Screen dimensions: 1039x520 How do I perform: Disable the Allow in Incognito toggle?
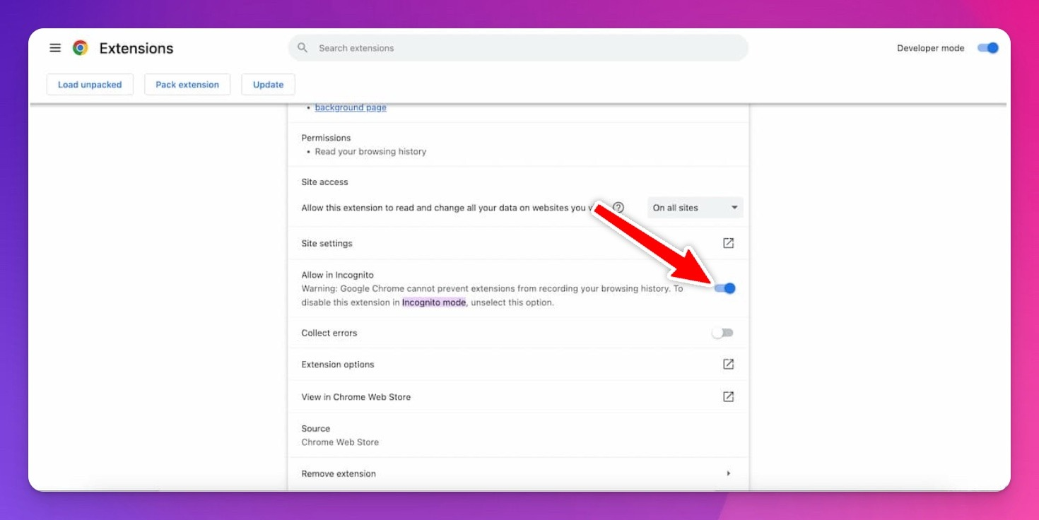(x=725, y=288)
